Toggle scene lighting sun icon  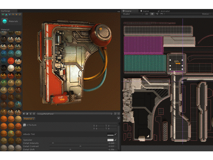(152, 14)
